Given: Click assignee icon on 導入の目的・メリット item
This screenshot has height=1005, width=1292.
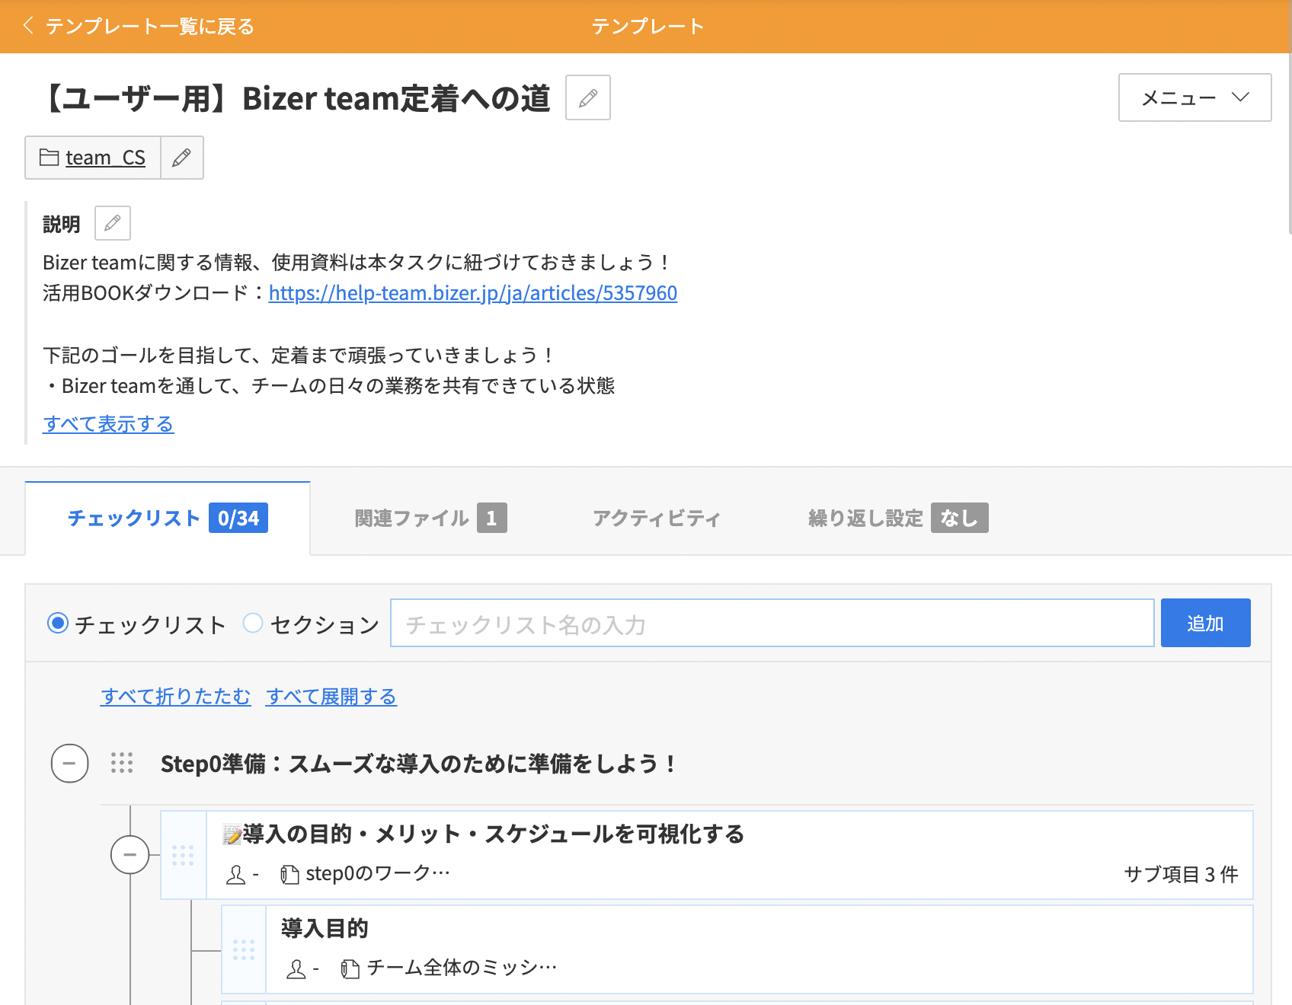Looking at the screenshot, I should pos(236,875).
